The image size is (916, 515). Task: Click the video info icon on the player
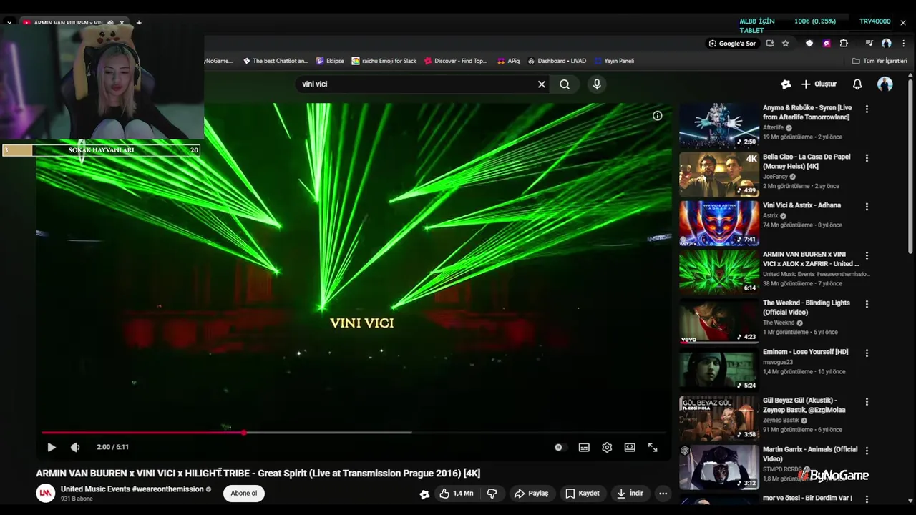(x=657, y=116)
